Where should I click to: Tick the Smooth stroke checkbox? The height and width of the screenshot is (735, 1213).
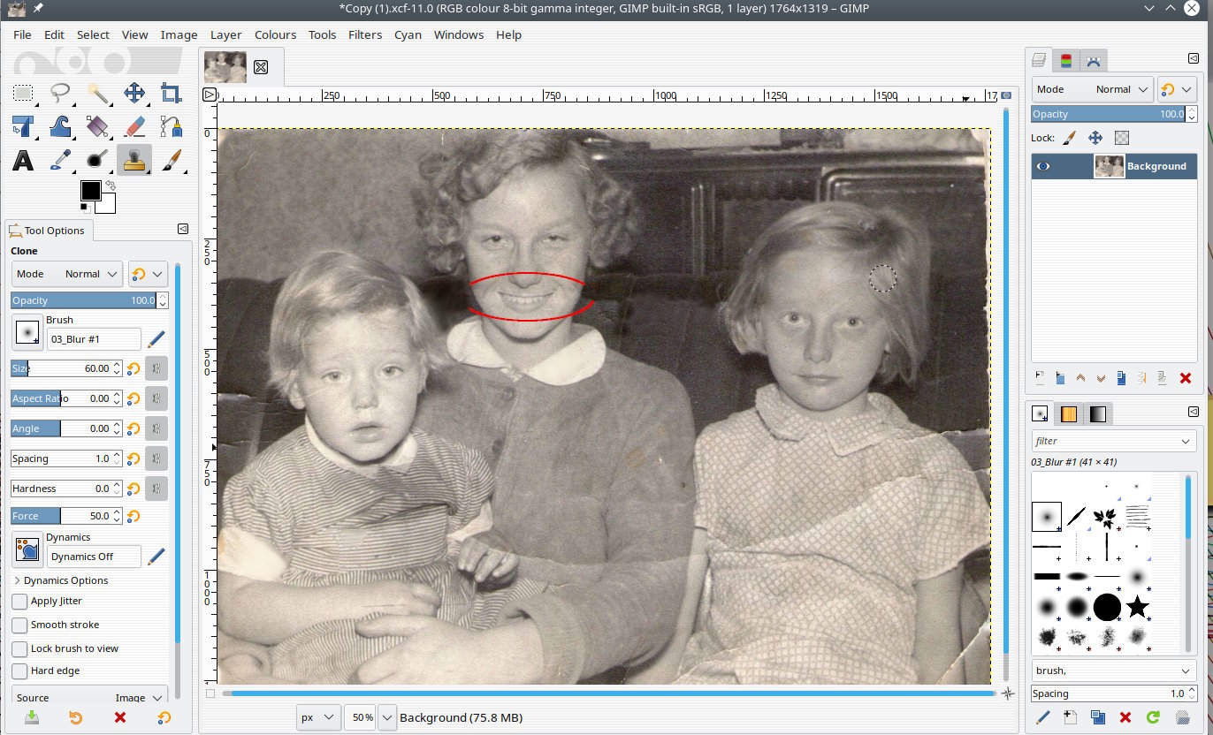coord(19,625)
